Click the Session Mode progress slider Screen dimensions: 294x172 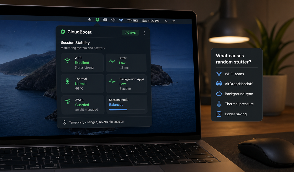point(127,110)
